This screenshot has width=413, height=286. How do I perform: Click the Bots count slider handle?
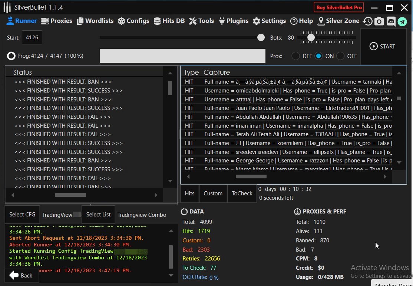pos(311,37)
